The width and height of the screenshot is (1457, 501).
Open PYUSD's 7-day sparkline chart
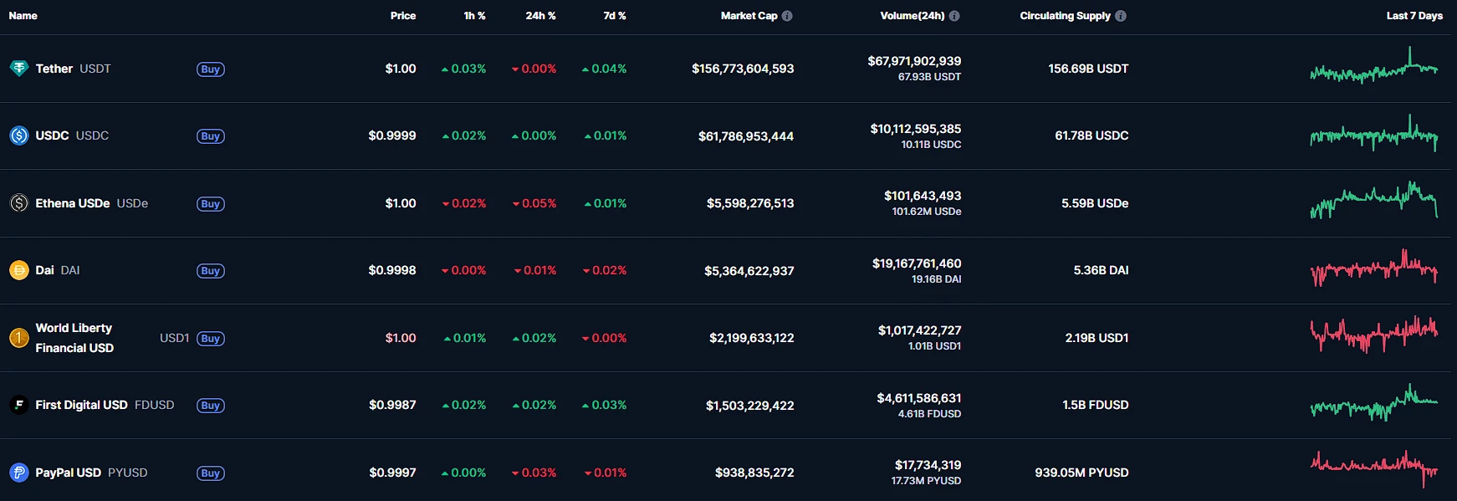(1374, 469)
